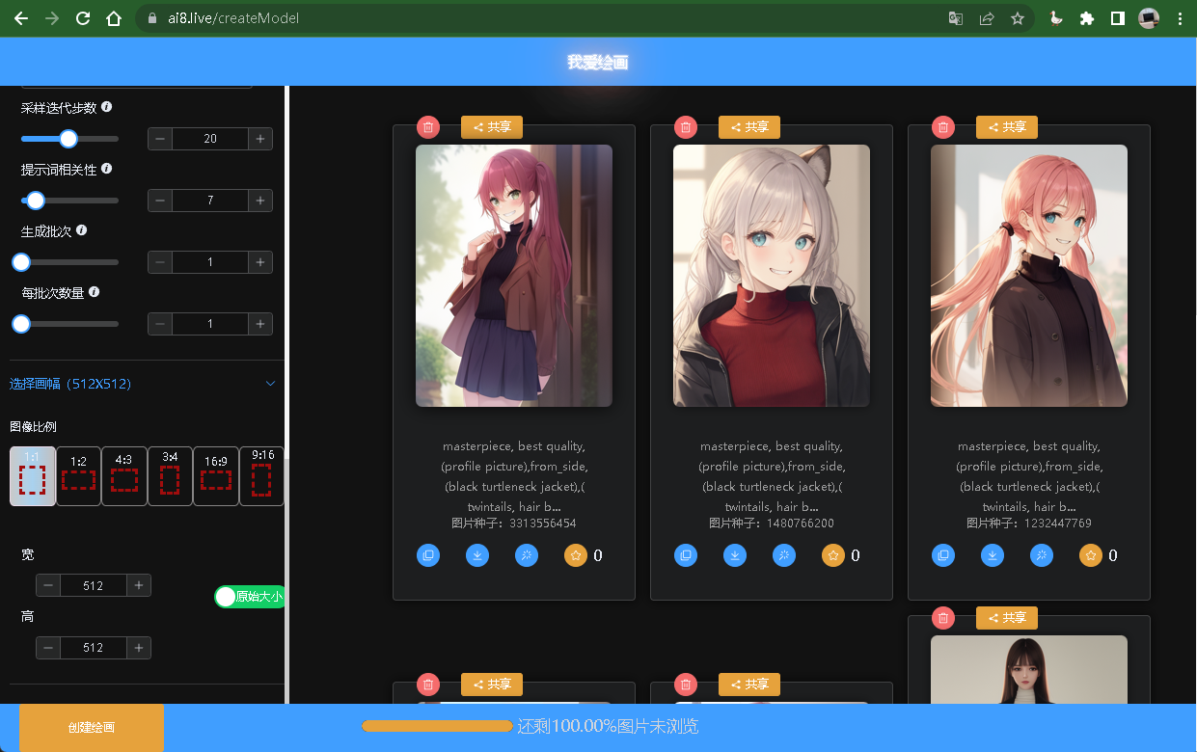Click the 生成批次 slider handle

(21, 262)
